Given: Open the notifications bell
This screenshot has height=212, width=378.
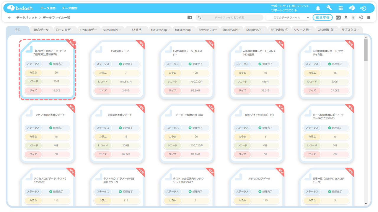Looking at the screenshot, I should [x=318, y=8].
